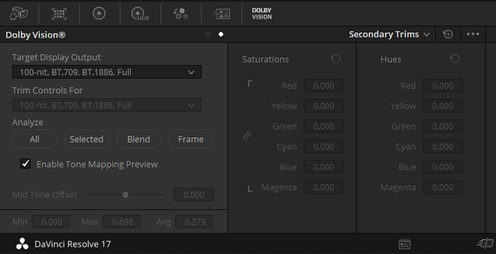The image size is (496, 254).
Task: Click the Selected analyze button
Action: [x=87, y=139]
